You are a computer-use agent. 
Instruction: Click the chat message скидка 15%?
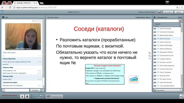[x=7, y=79]
